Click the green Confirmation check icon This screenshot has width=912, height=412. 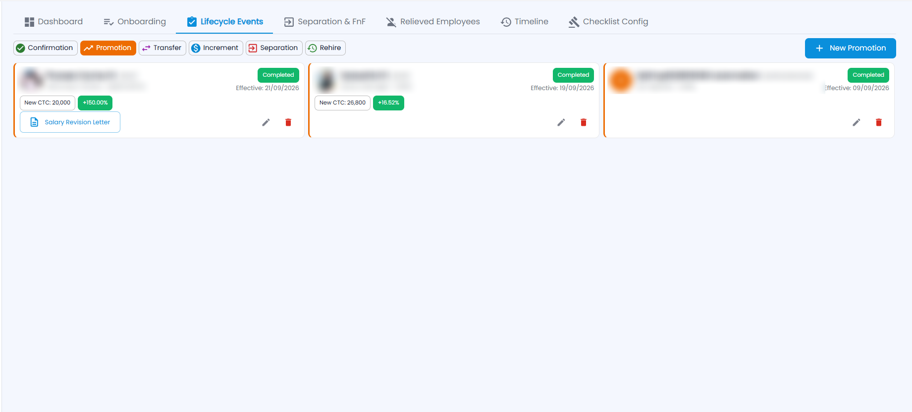pos(20,48)
